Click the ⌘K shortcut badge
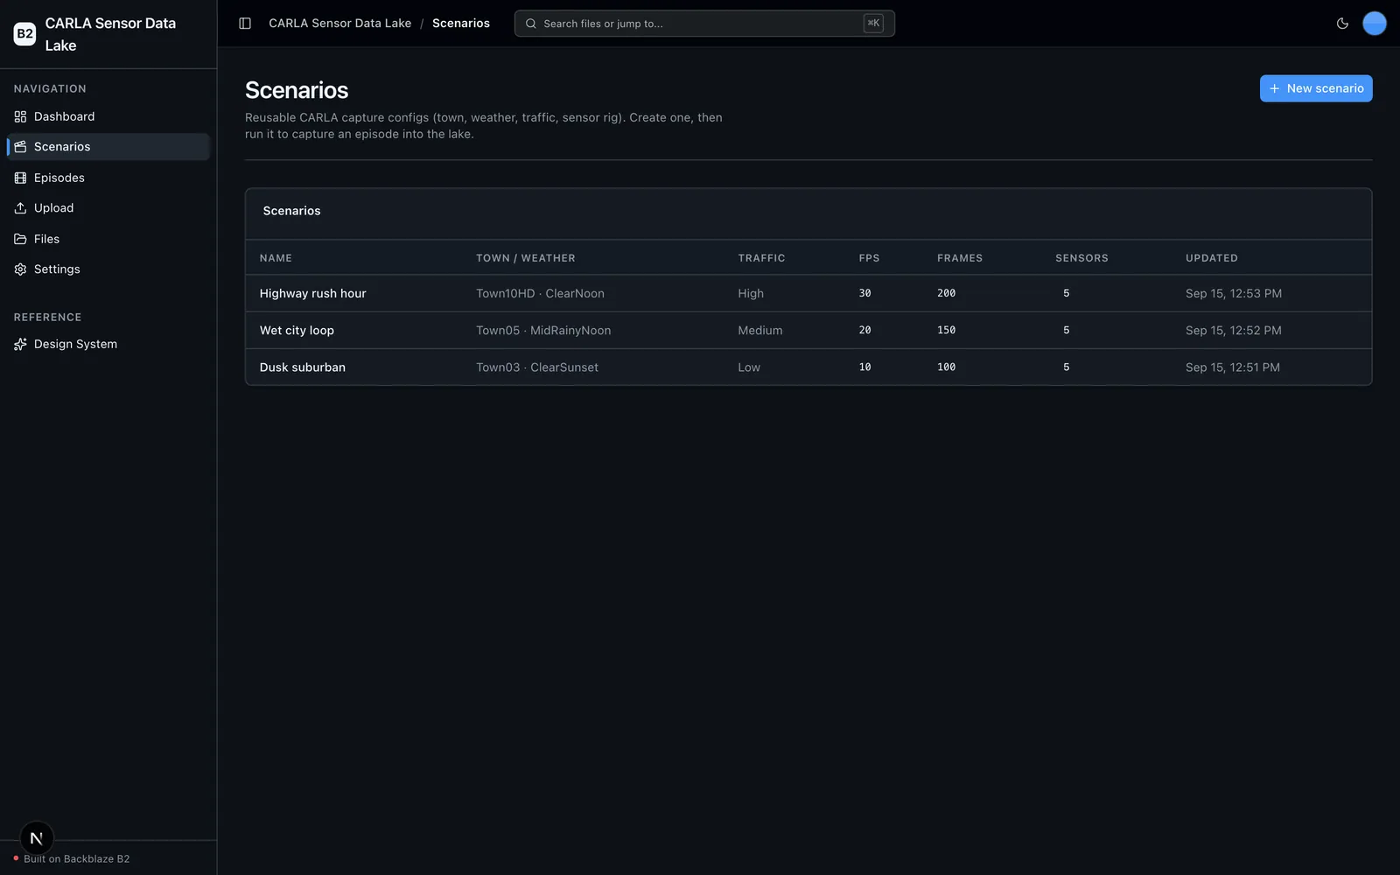This screenshot has width=1400, height=875. coord(873,24)
